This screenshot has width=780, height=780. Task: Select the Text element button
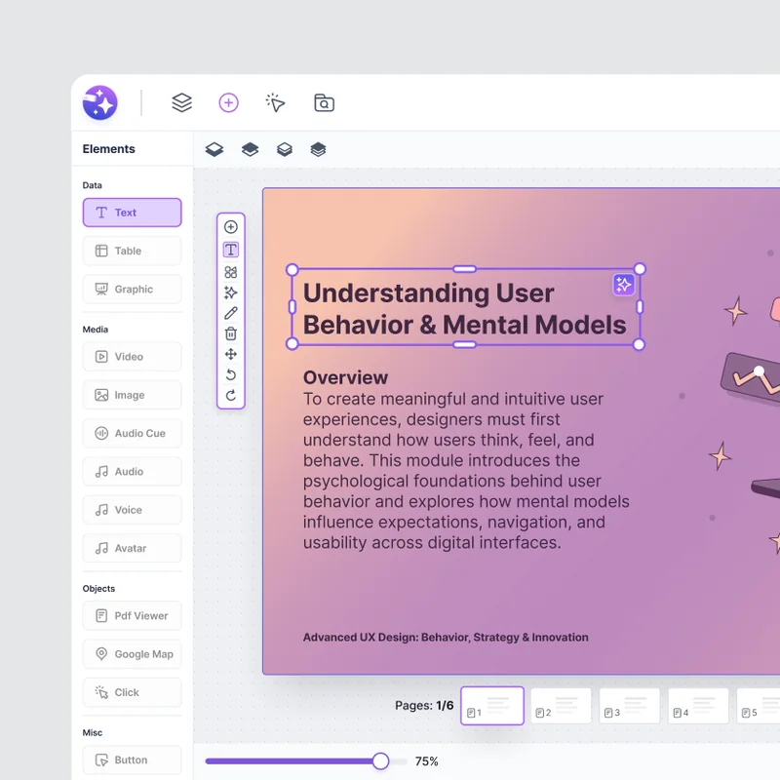click(132, 213)
